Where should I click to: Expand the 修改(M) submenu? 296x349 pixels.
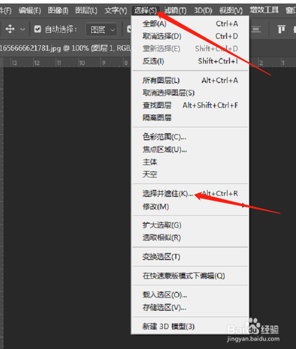point(190,206)
